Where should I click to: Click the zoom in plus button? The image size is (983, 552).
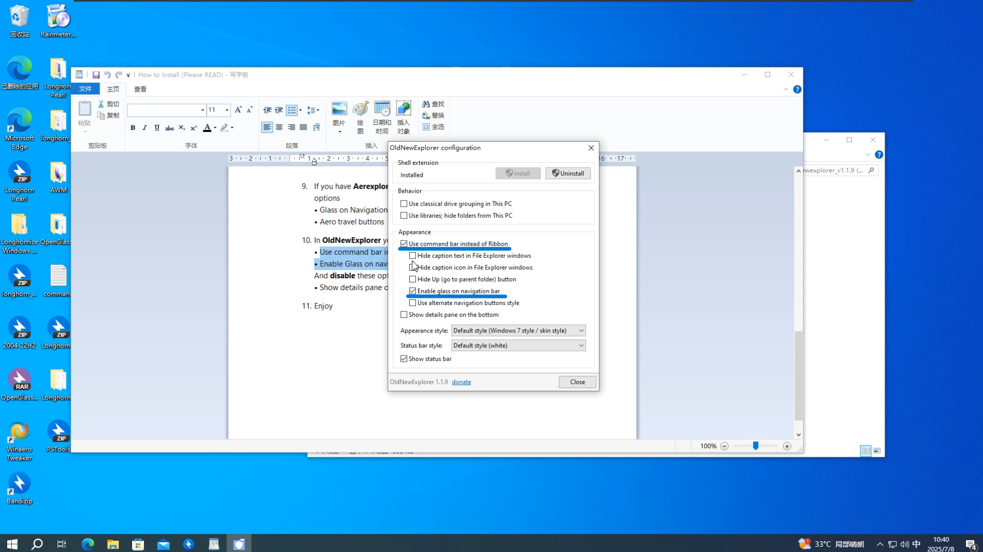787,447
